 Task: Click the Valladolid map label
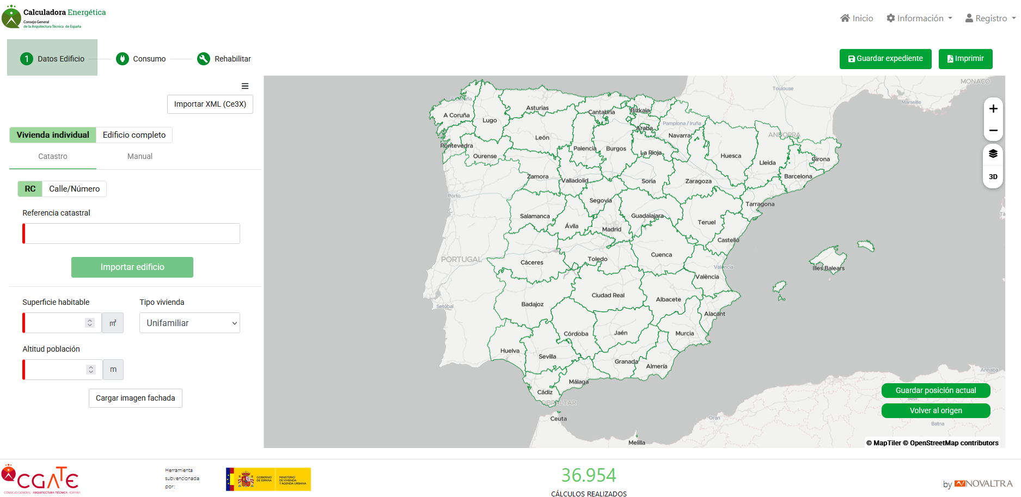575,180
